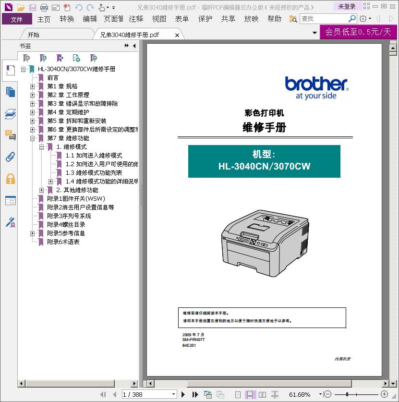
Task: Expand 第1 章 规格 bookmark
Action: (x=32, y=86)
